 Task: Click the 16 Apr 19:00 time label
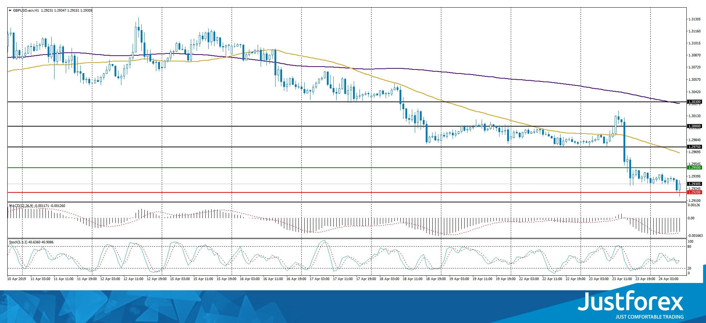(x=296, y=279)
